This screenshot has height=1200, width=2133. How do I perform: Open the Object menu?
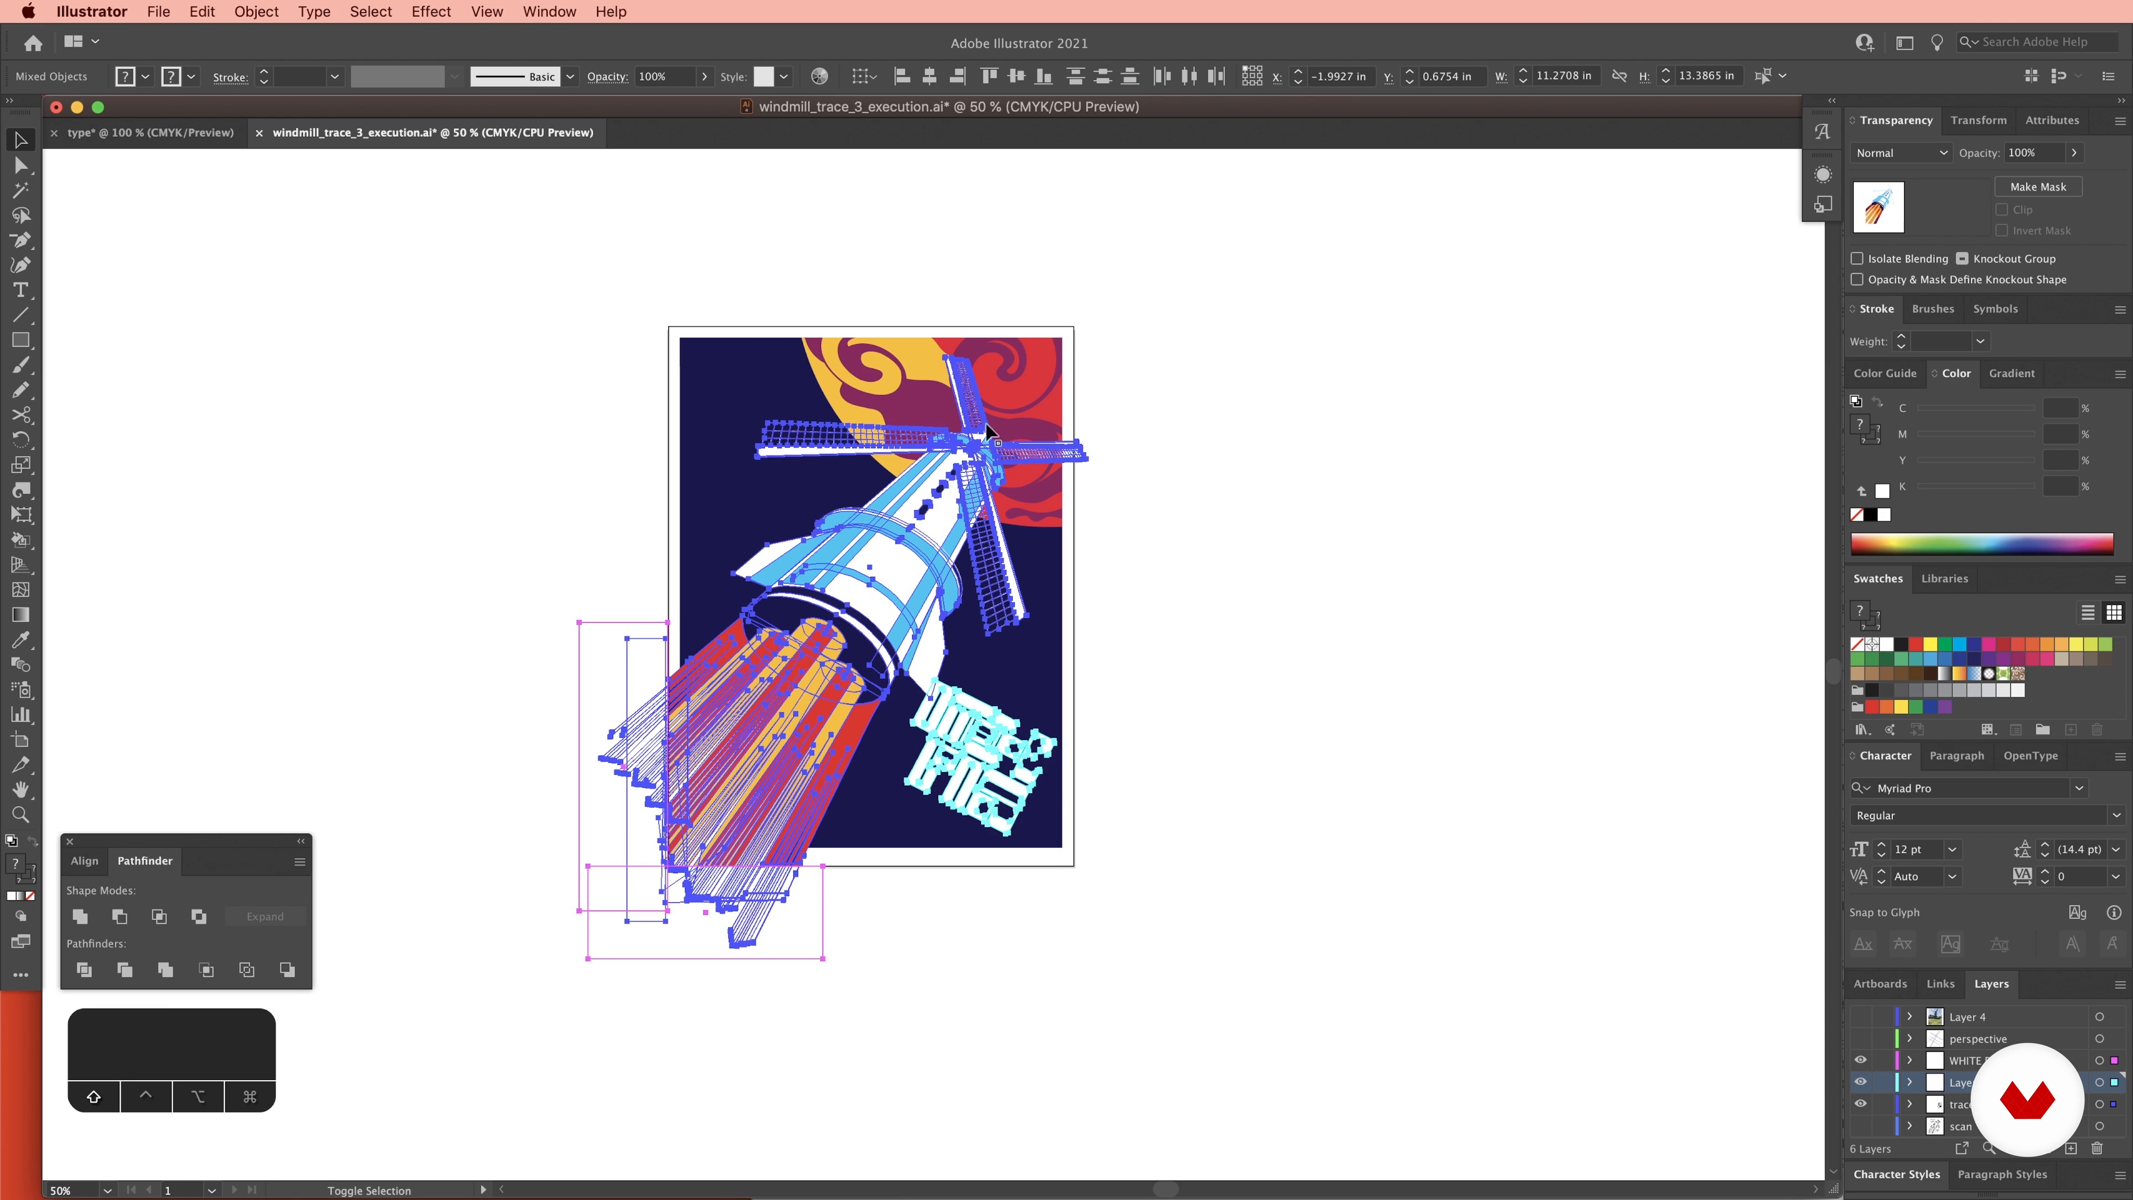pos(256,12)
